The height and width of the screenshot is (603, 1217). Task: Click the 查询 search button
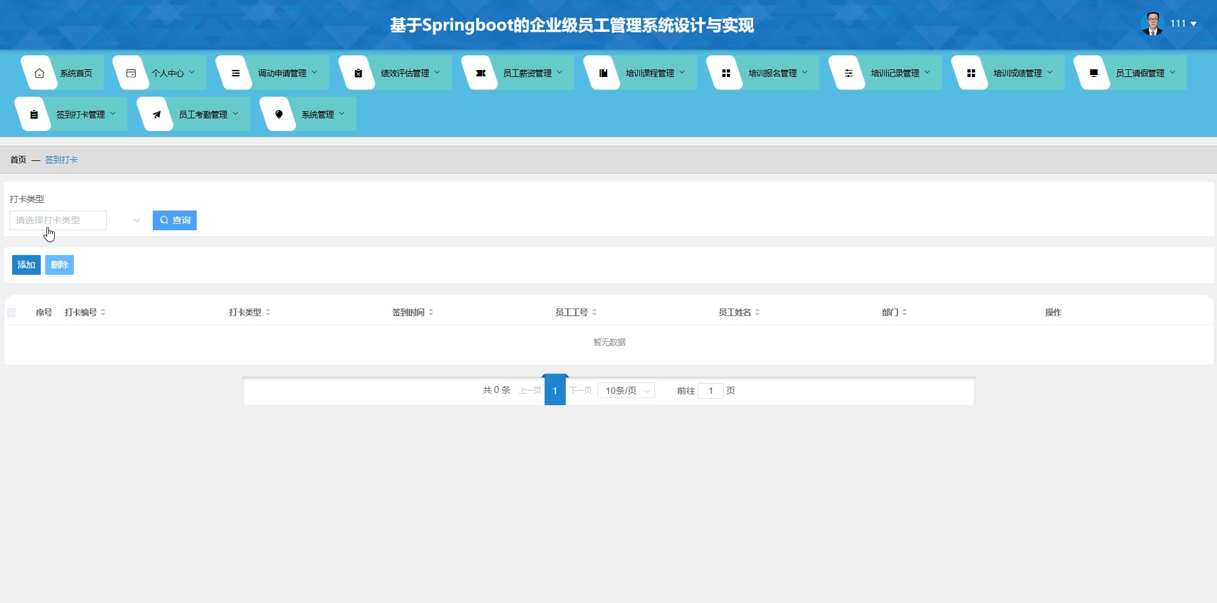tap(174, 221)
